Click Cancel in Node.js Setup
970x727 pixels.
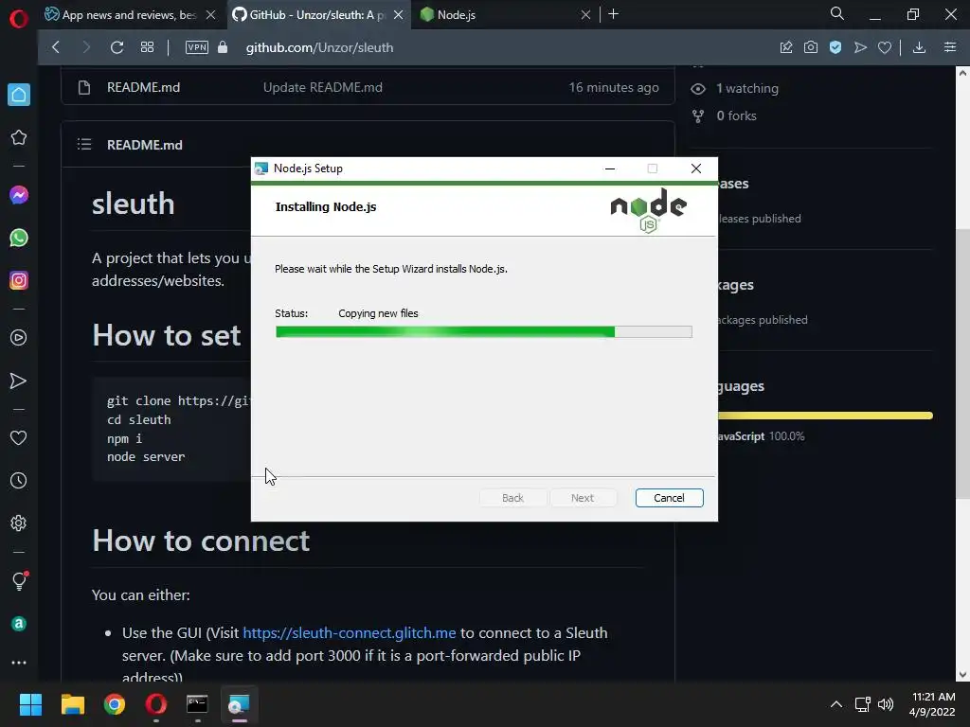click(x=670, y=498)
